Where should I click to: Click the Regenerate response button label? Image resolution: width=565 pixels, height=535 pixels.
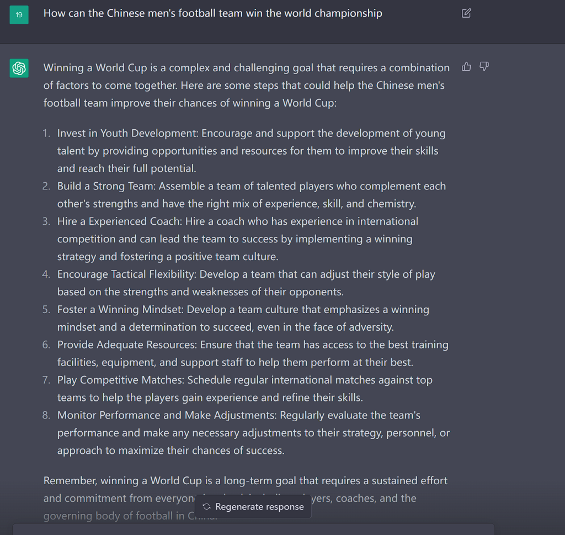(259, 506)
